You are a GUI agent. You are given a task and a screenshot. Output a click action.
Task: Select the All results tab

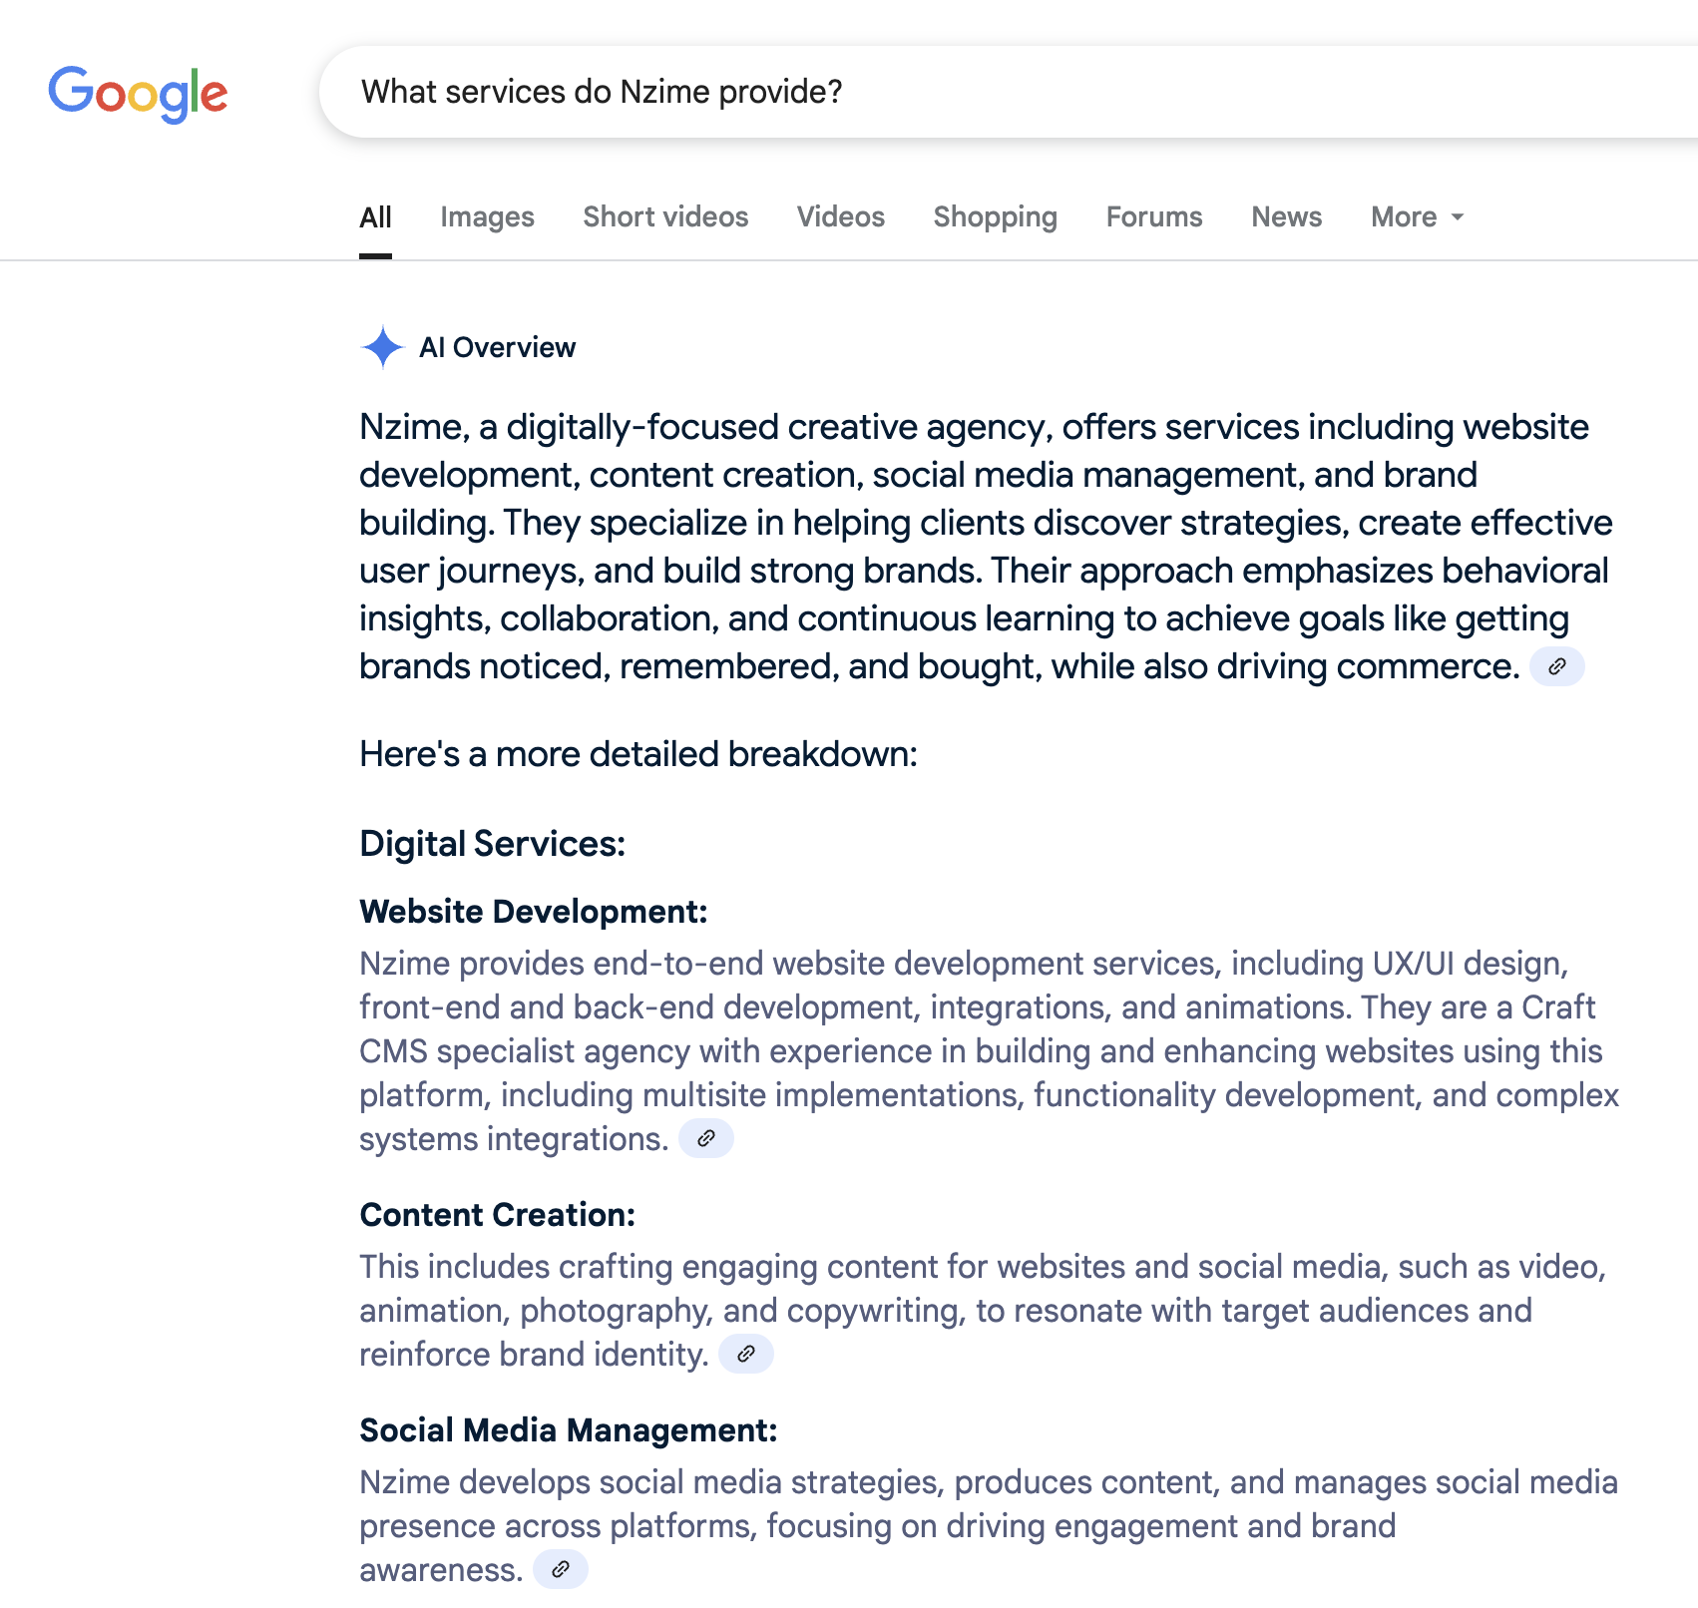(375, 217)
